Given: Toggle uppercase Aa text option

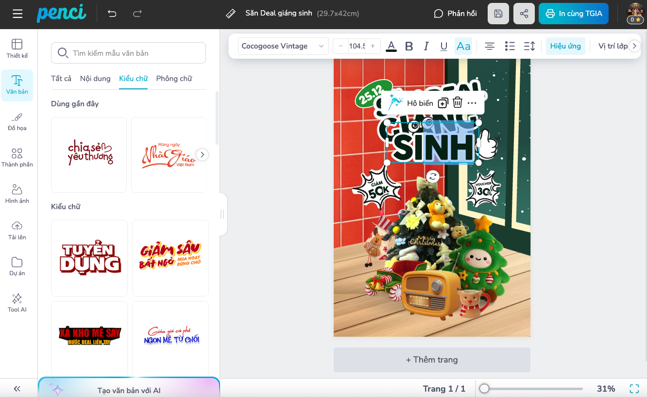Looking at the screenshot, I should pos(463,46).
